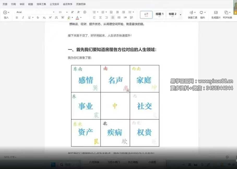Insert a block quote with the quotation icon
The width and height of the screenshot is (237, 169).
pos(125,18)
